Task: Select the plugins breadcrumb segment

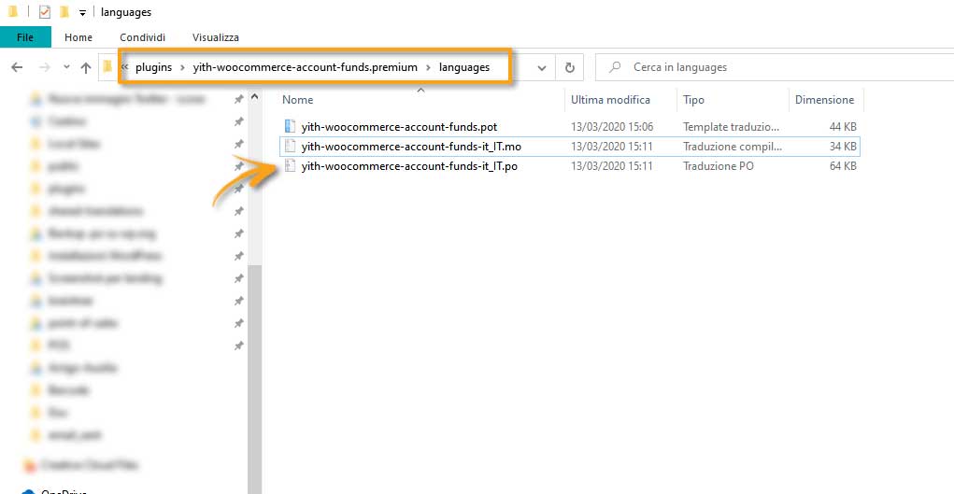Action: pyautogui.click(x=153, y=67)
